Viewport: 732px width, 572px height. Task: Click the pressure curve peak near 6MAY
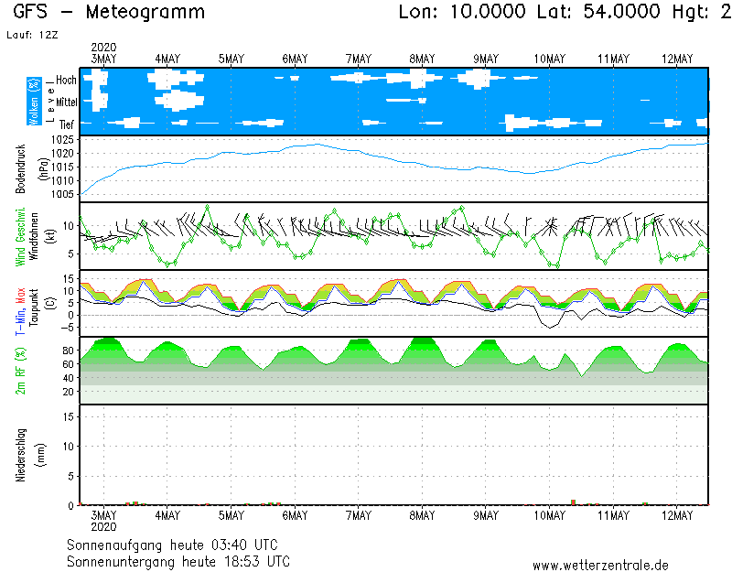(x=318, y=145)
